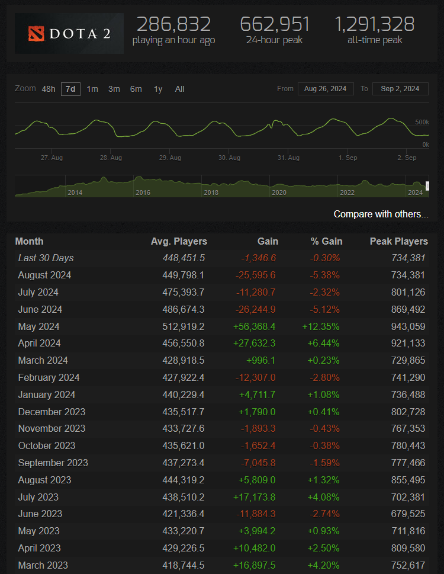The image size is (444, 574).
Task: Select the May 2023 row label
Action: pyautogui.click(x=38, y=531)
